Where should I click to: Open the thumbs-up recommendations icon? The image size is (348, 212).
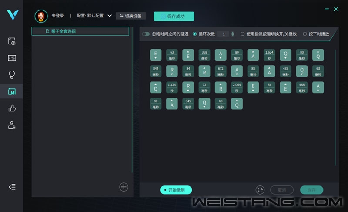pos(12,108)
